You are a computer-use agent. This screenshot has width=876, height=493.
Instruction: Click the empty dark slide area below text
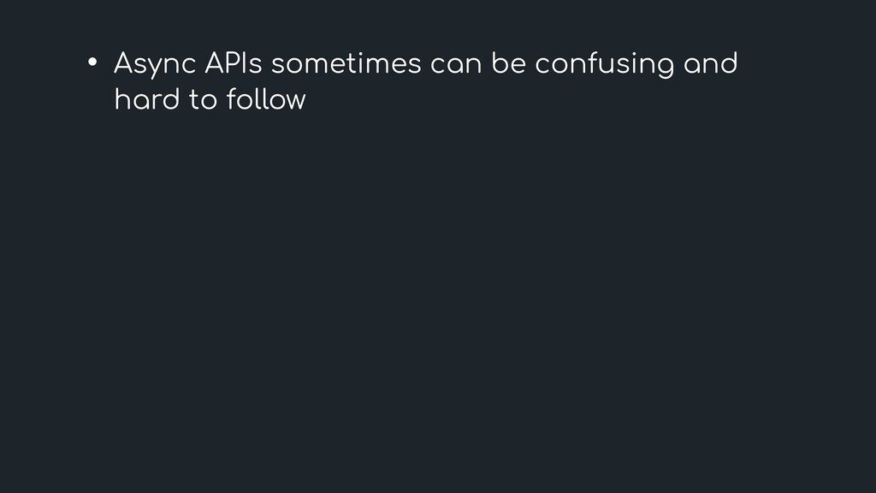[x=438, y=302]
